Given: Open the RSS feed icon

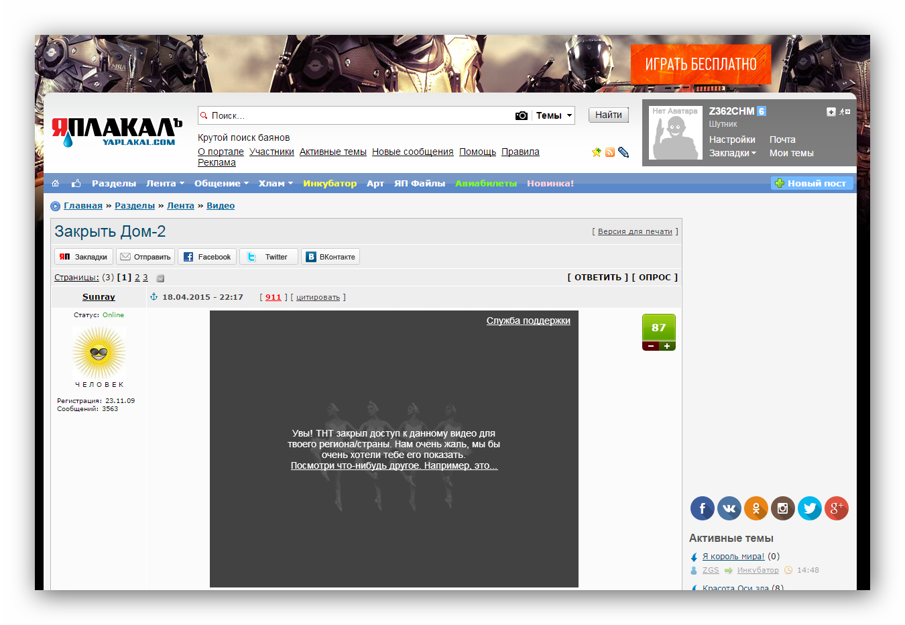Looking at the screenshot, I should coord(610,152).
